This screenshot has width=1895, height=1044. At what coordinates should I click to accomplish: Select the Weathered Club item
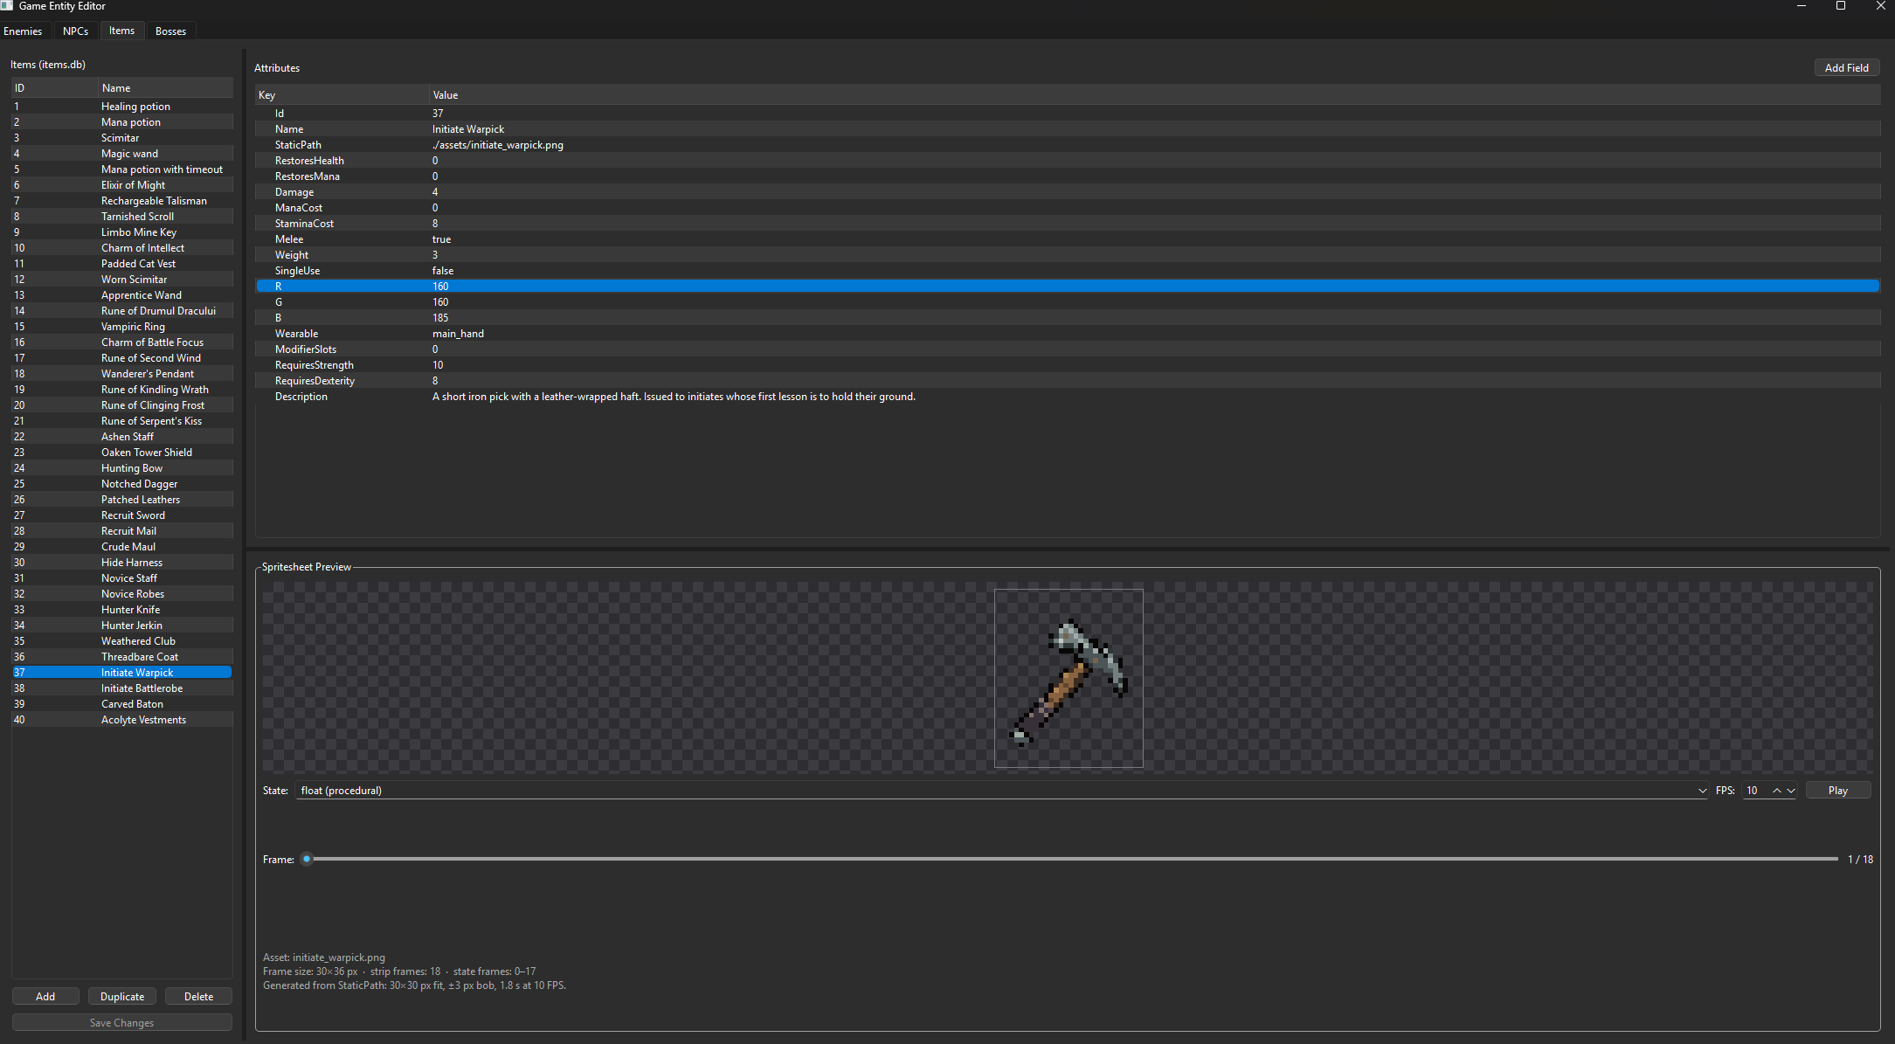(x=122, y=640)
